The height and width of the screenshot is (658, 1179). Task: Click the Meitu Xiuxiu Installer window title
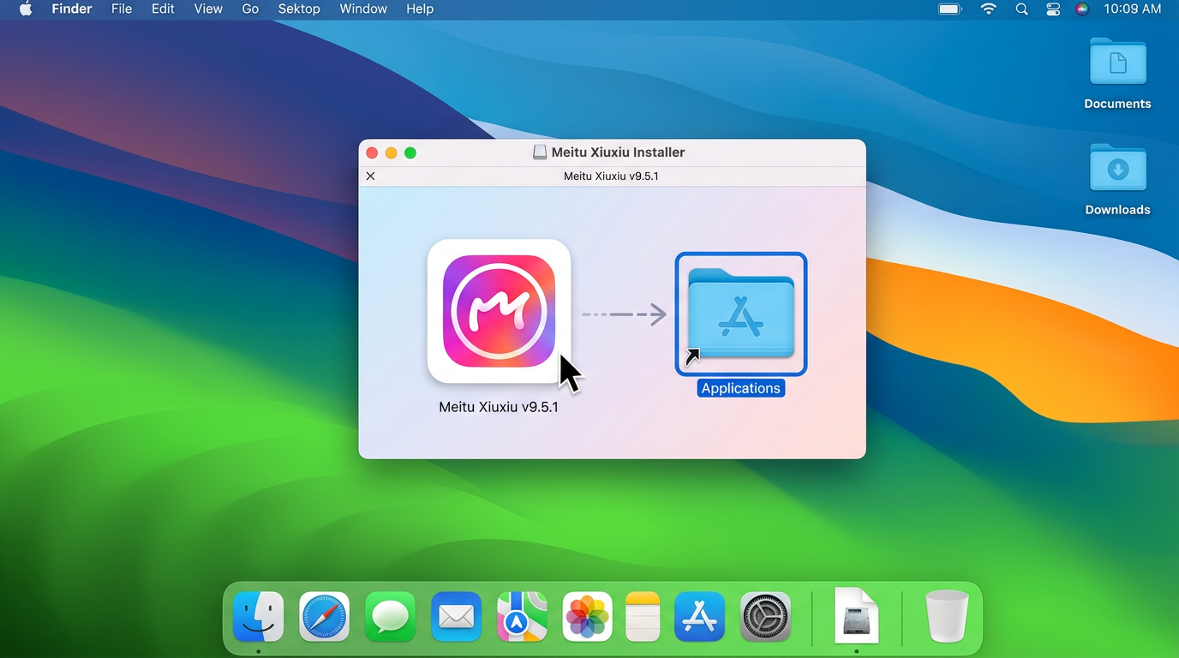point(618,153)
